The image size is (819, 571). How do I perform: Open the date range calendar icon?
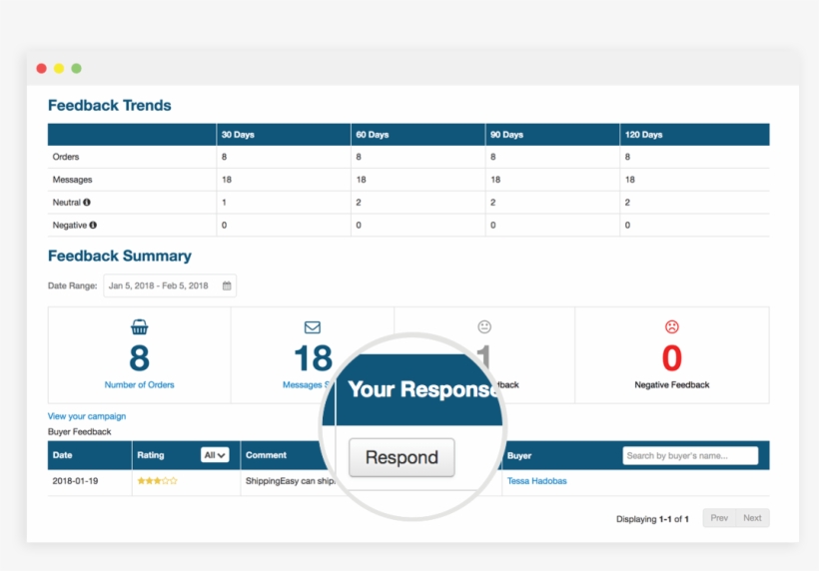pos(227,285)
